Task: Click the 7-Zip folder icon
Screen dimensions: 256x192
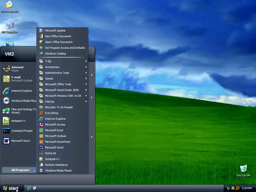Action: click(41, 61)
